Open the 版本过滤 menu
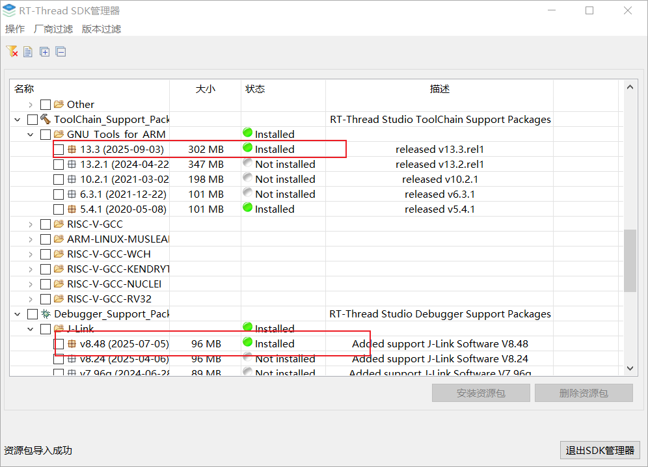Viewport: 648px width, 467px height. (101, 29)
